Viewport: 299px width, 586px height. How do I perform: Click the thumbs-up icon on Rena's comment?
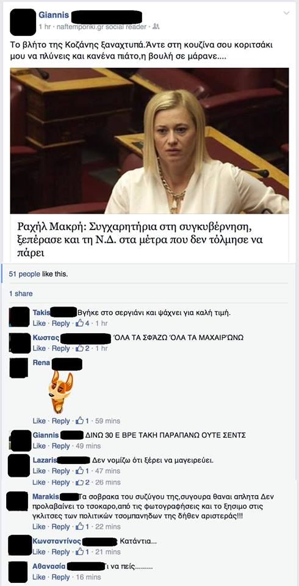tap(79, 421)
